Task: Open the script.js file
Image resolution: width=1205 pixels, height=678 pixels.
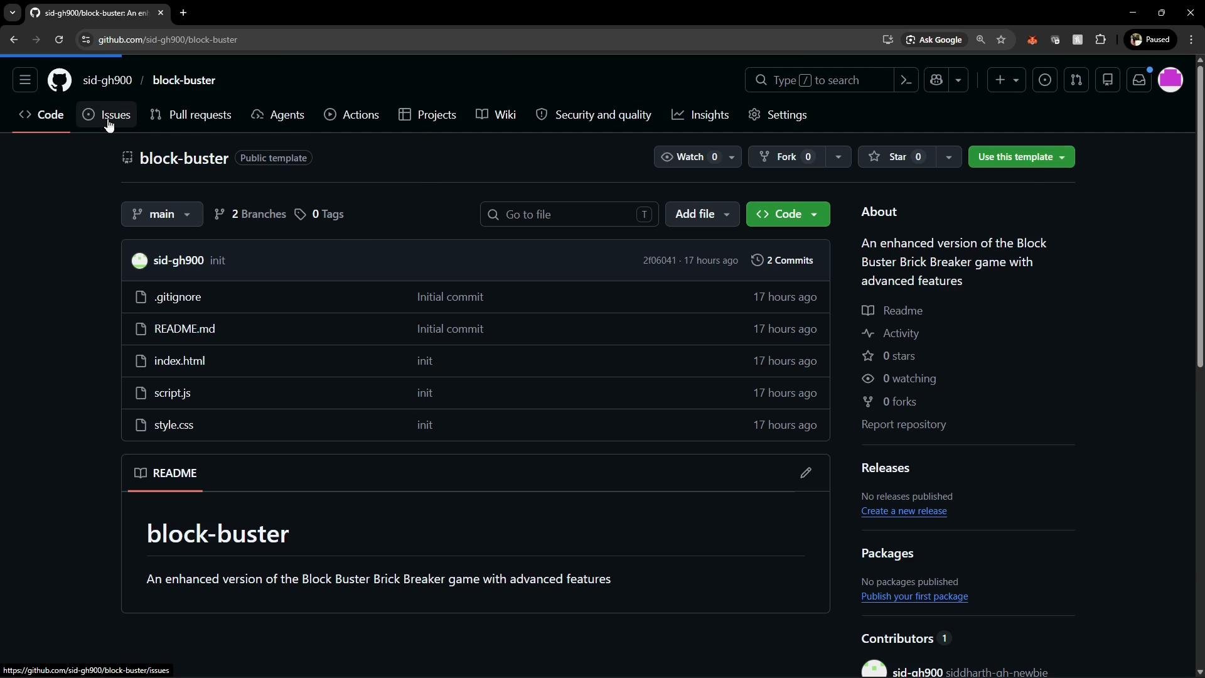Action: point(173,393)
